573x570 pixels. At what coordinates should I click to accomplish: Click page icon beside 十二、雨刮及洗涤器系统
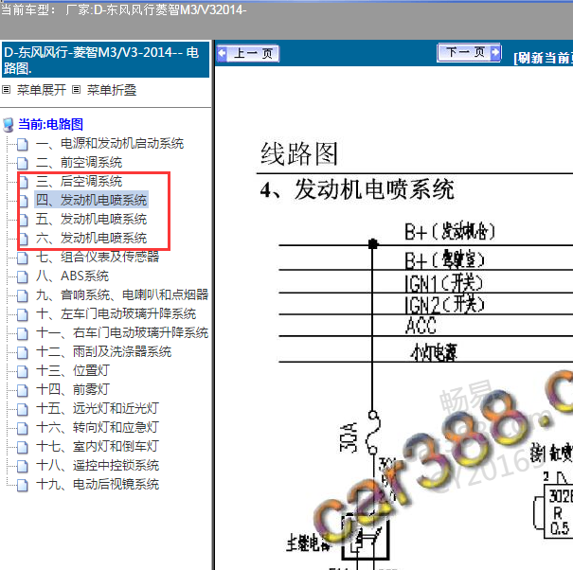(x=24, y=352)
